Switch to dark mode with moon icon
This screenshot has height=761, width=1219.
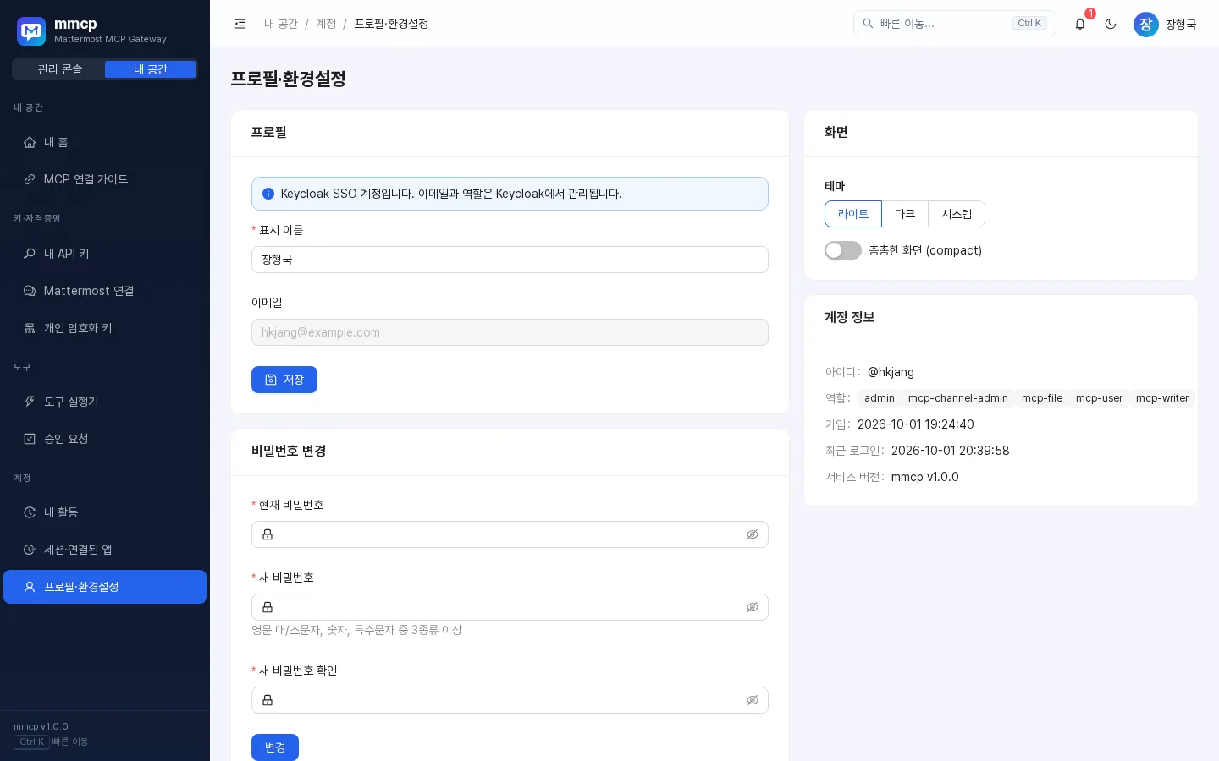click(x=1111, y=24)
